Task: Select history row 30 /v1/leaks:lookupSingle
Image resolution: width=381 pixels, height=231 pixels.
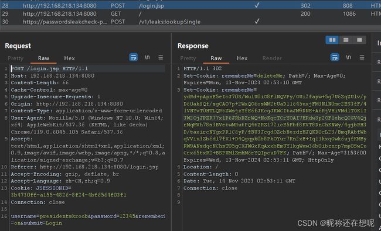Action: click(x=190, y=22)
